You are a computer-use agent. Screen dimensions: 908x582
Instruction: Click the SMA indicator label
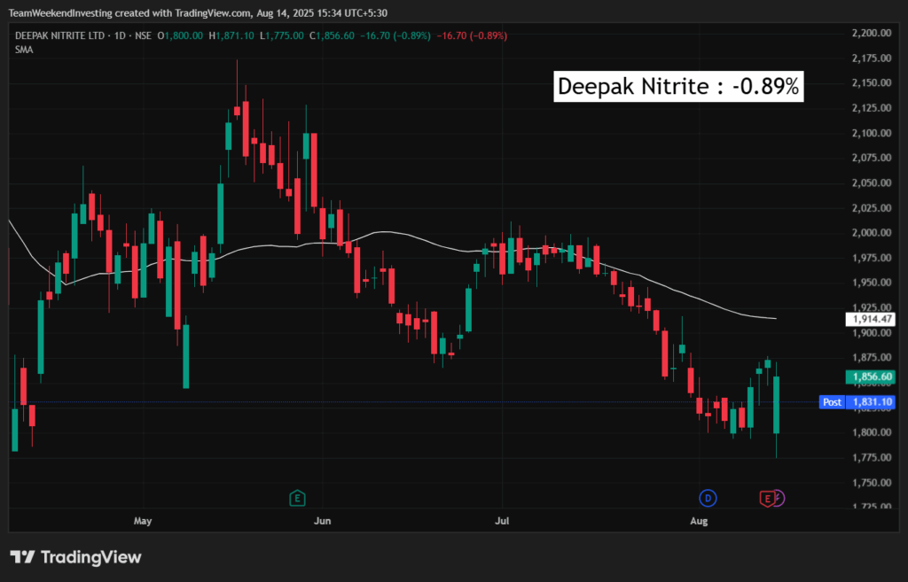pyautogui.click(x=24, y=50)
